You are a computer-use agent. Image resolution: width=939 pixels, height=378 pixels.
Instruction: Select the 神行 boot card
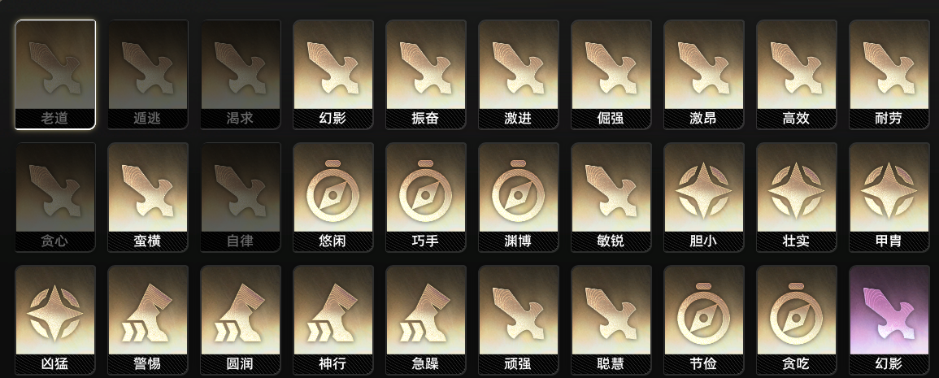point(333,320)
